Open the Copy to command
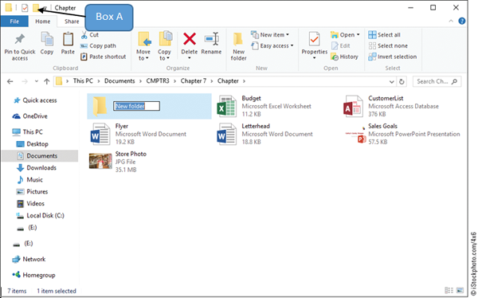The height and width of the screenshot is (298, 478). pyautogui.click(x=164, y=45)
